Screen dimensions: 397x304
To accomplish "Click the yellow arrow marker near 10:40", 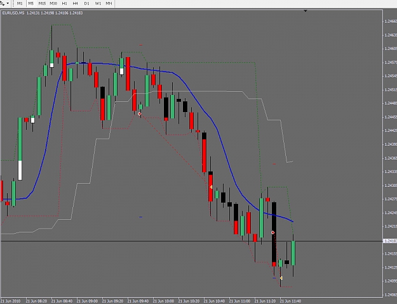I will coord(211,187).
